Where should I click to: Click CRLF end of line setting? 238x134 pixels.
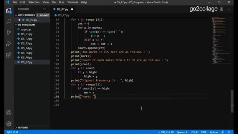click(203, 132)
